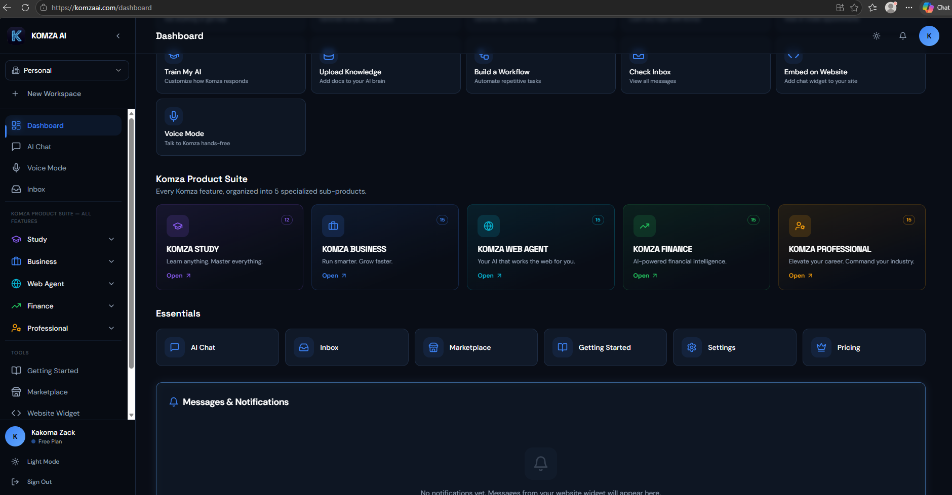Click the Inbox essentials tile icon
This screenshot has width=952, height=495.
click(x=304, y=347)
